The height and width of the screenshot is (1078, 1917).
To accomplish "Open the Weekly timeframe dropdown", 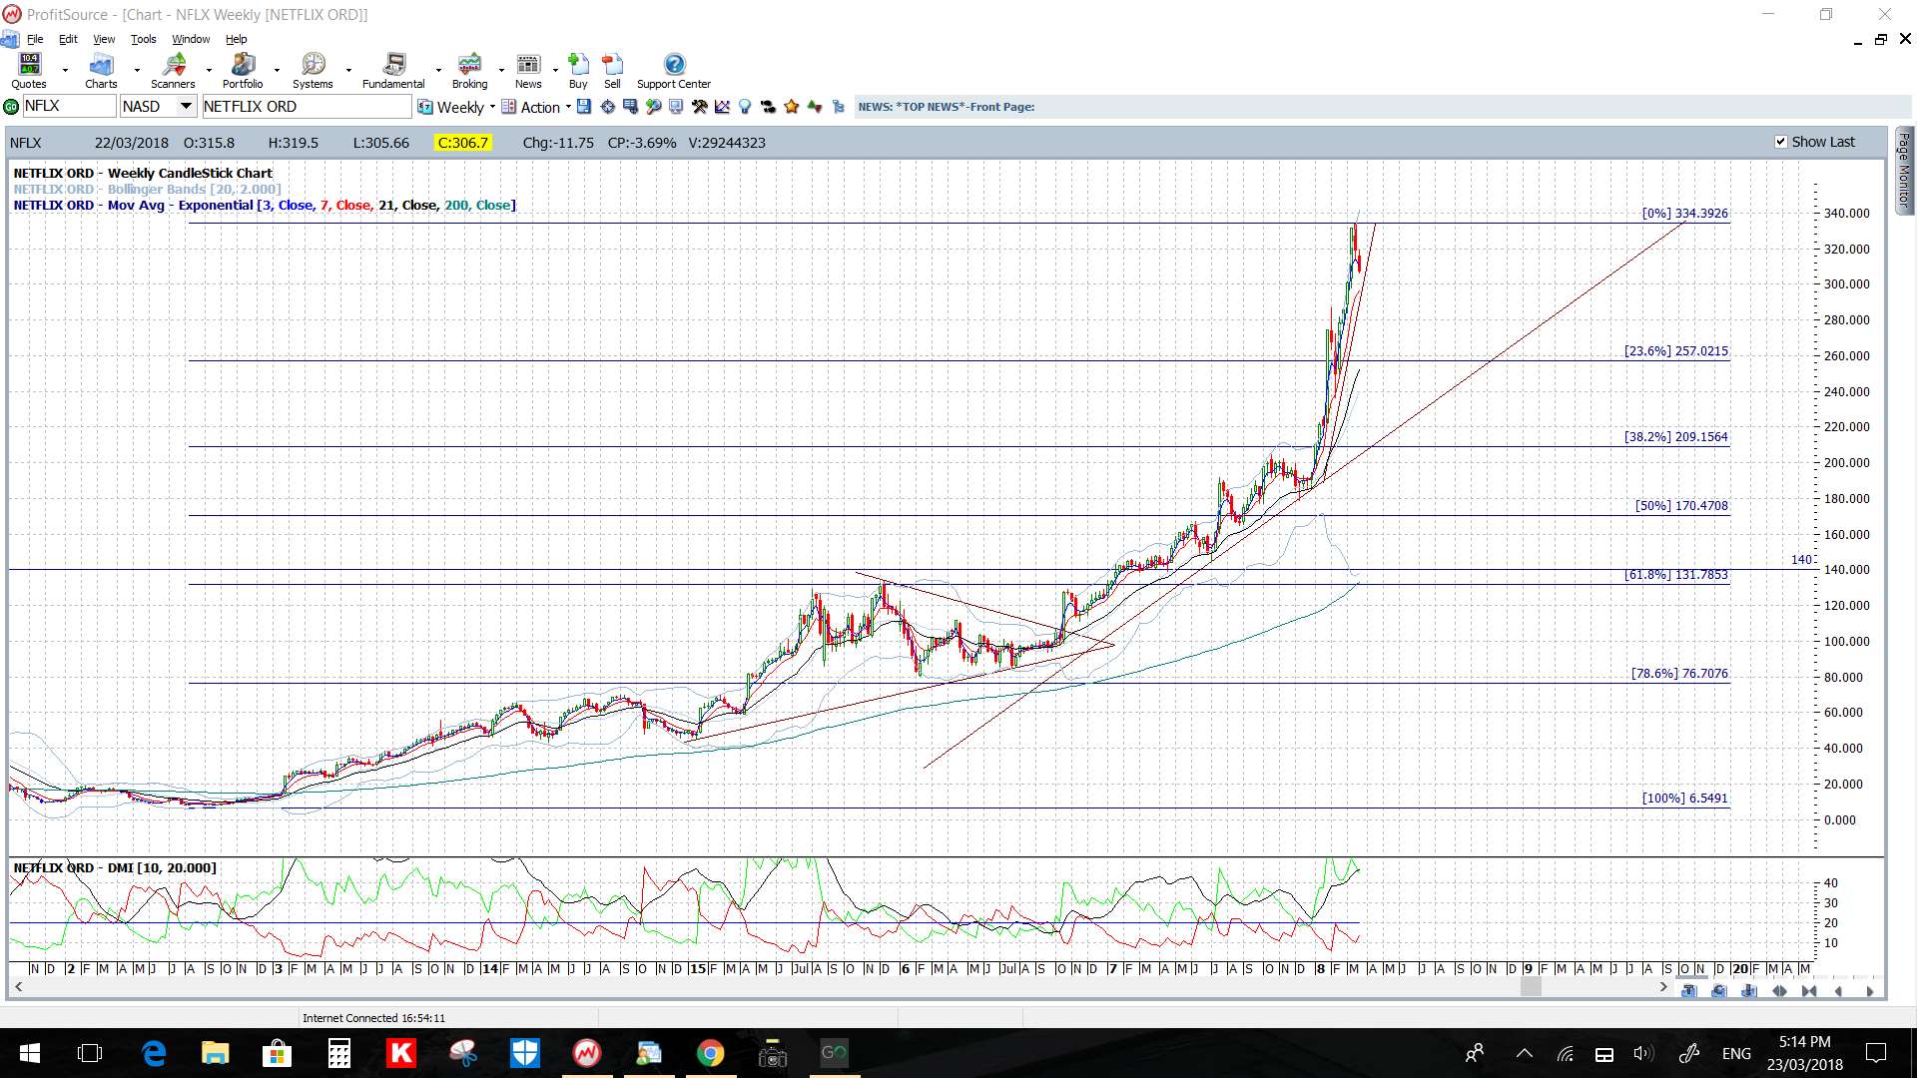I will coord(457,107).
